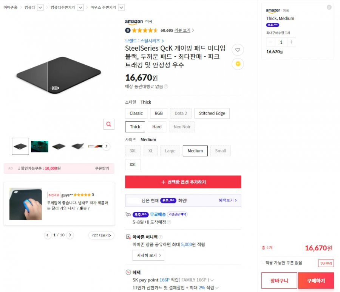The image size is (340, 292).
Task: Open the 아마존홈 breadcrumb link
Action: click(11, 8)
